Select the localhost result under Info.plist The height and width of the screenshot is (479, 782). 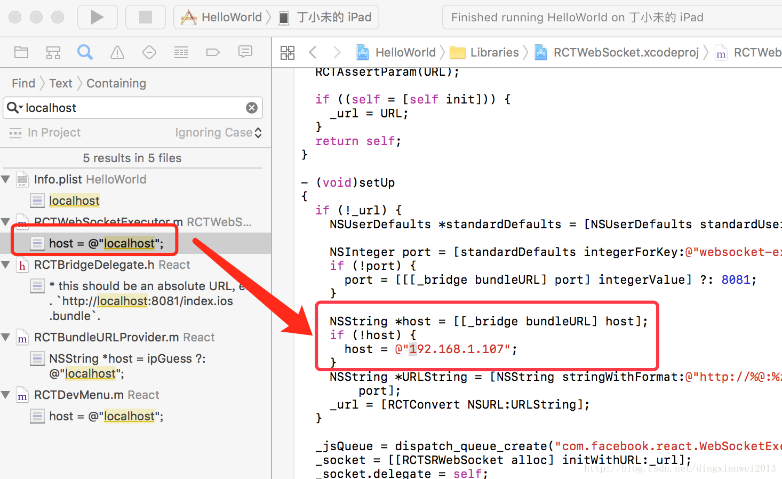(74, 201)
